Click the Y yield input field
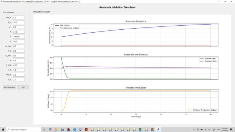Viewport: 235px width, 132px height. (x=19, y=60)
